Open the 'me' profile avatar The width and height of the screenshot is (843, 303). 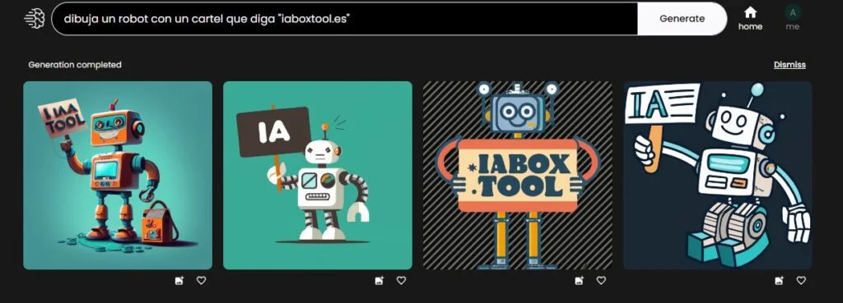(793, 12)
